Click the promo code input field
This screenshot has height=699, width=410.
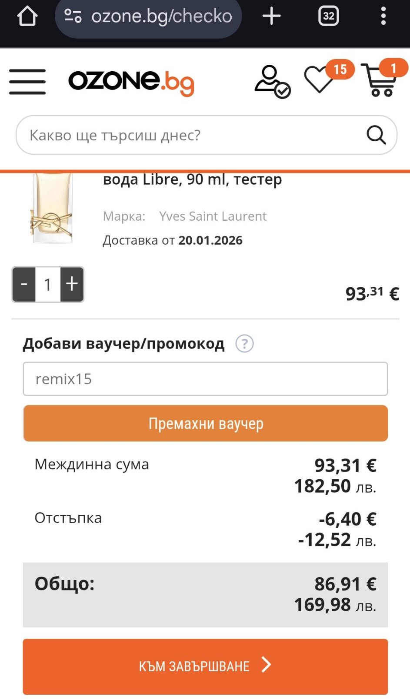coord(205,379)
